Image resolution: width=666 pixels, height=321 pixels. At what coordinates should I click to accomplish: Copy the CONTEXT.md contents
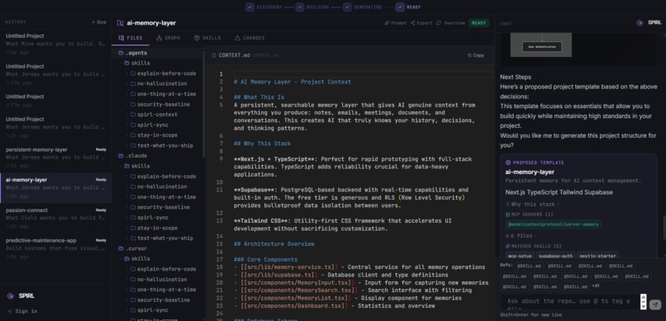point(476,55)
